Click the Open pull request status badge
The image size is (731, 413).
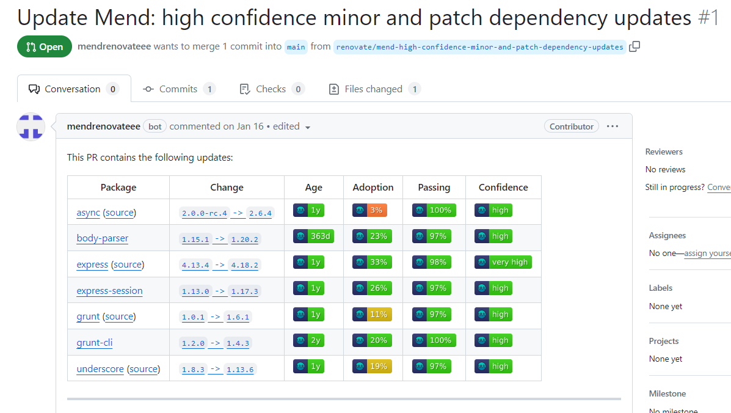point(45,47)
